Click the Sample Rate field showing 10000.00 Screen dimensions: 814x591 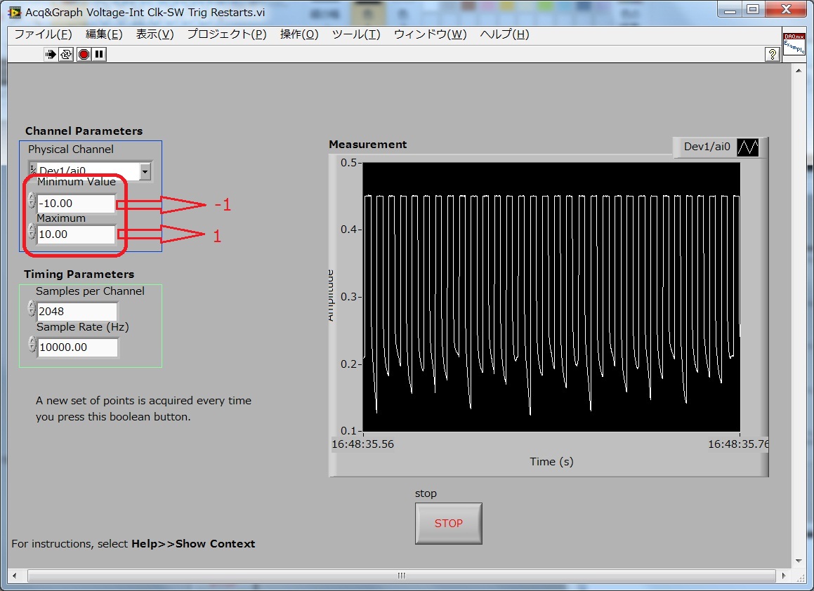[77, 347]
